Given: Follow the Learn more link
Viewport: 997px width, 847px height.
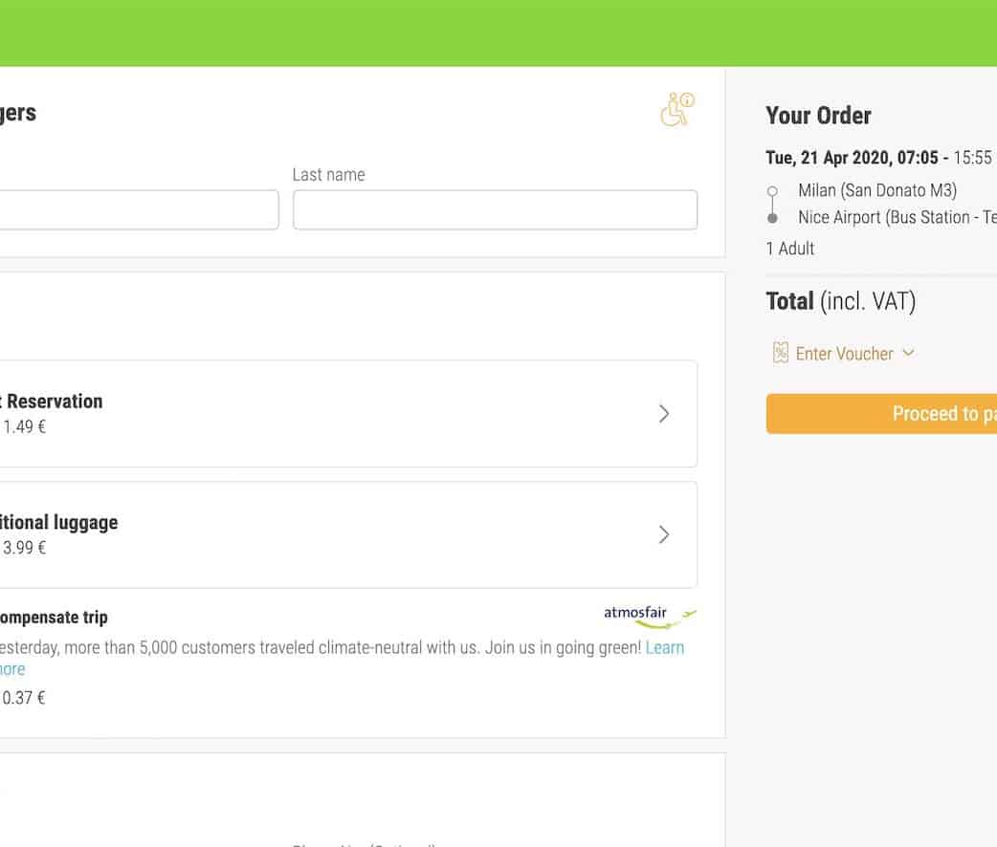Looking at the screenshot, I should 664,648.
